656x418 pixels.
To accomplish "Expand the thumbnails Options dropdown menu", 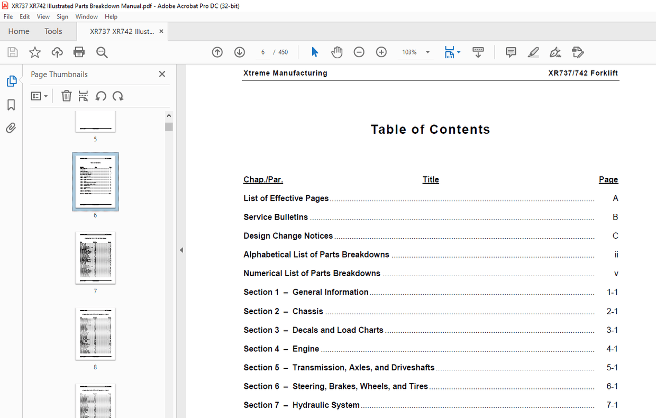I will point(39,96).
